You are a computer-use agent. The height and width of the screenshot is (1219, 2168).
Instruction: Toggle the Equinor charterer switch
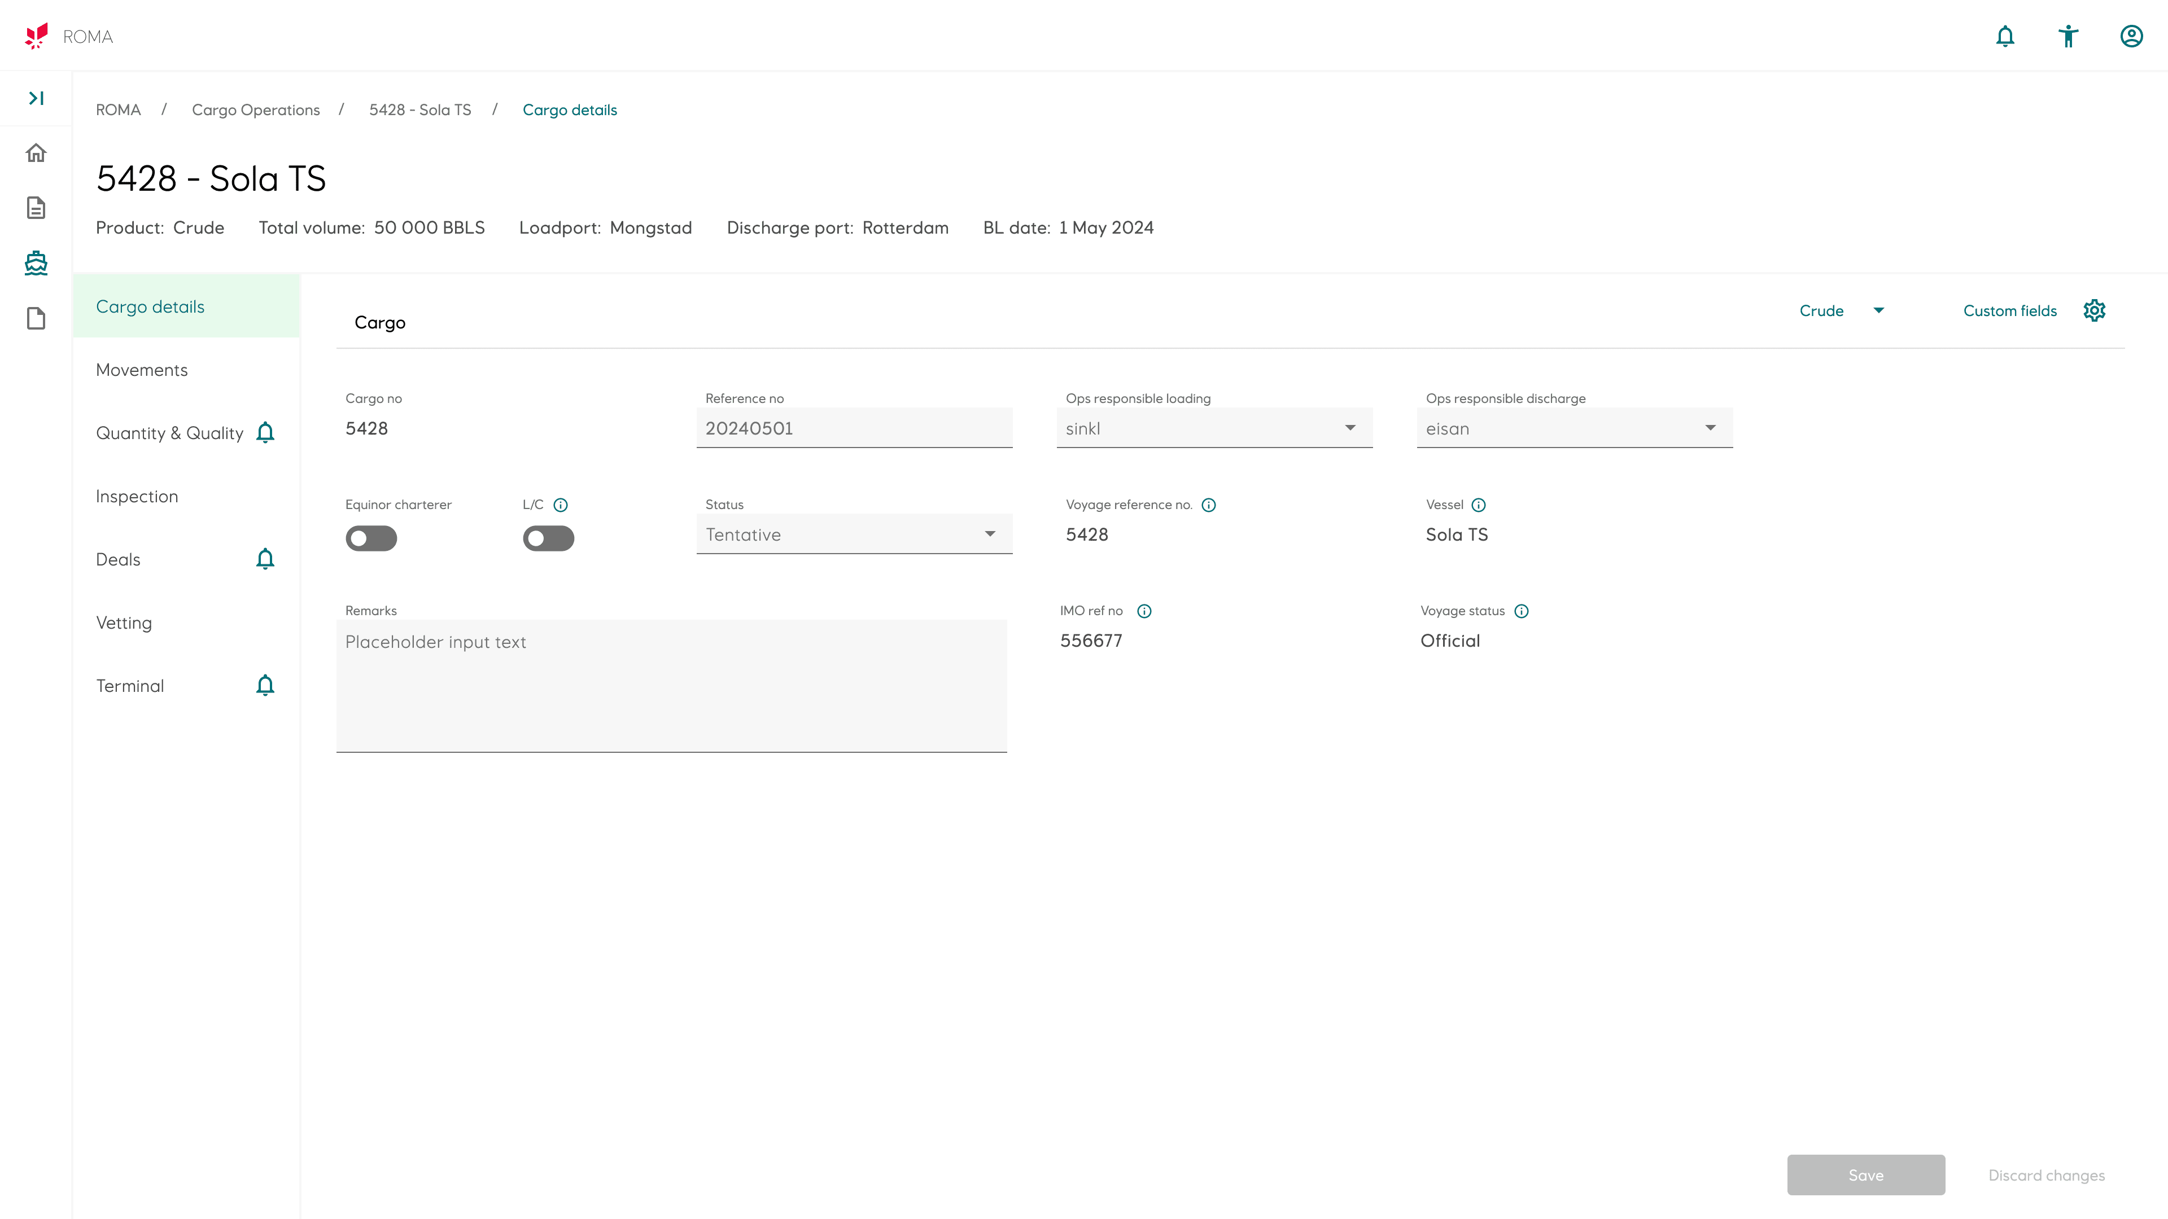371,538
